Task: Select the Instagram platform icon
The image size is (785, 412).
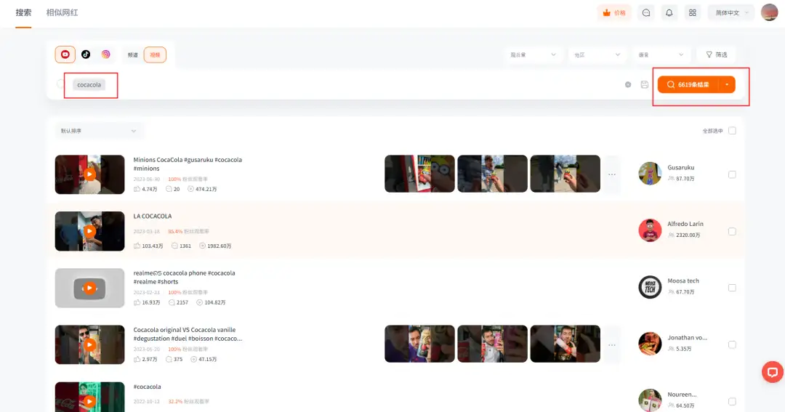Action: point(105,54)
